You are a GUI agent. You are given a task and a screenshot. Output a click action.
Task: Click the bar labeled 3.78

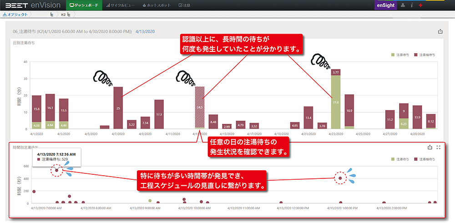click(322, 126)
